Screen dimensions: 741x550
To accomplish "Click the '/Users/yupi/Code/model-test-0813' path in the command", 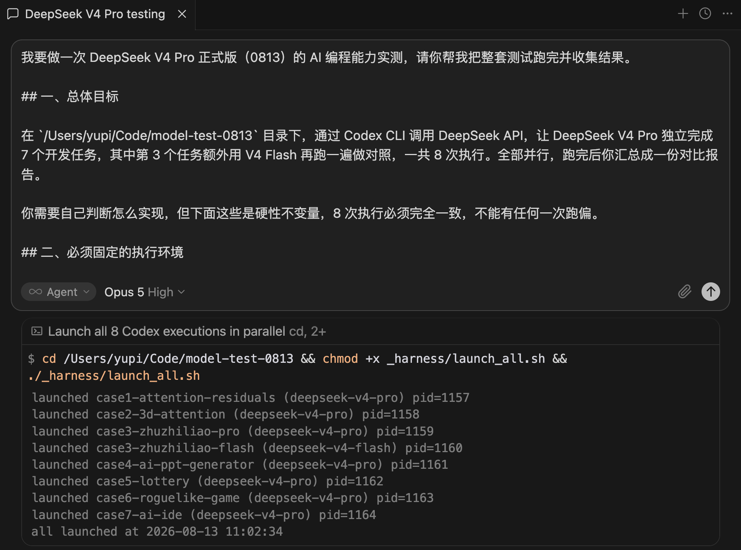I will (x=179, y=359).
